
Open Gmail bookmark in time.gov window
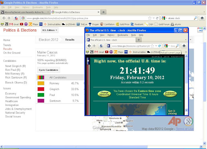99,52
